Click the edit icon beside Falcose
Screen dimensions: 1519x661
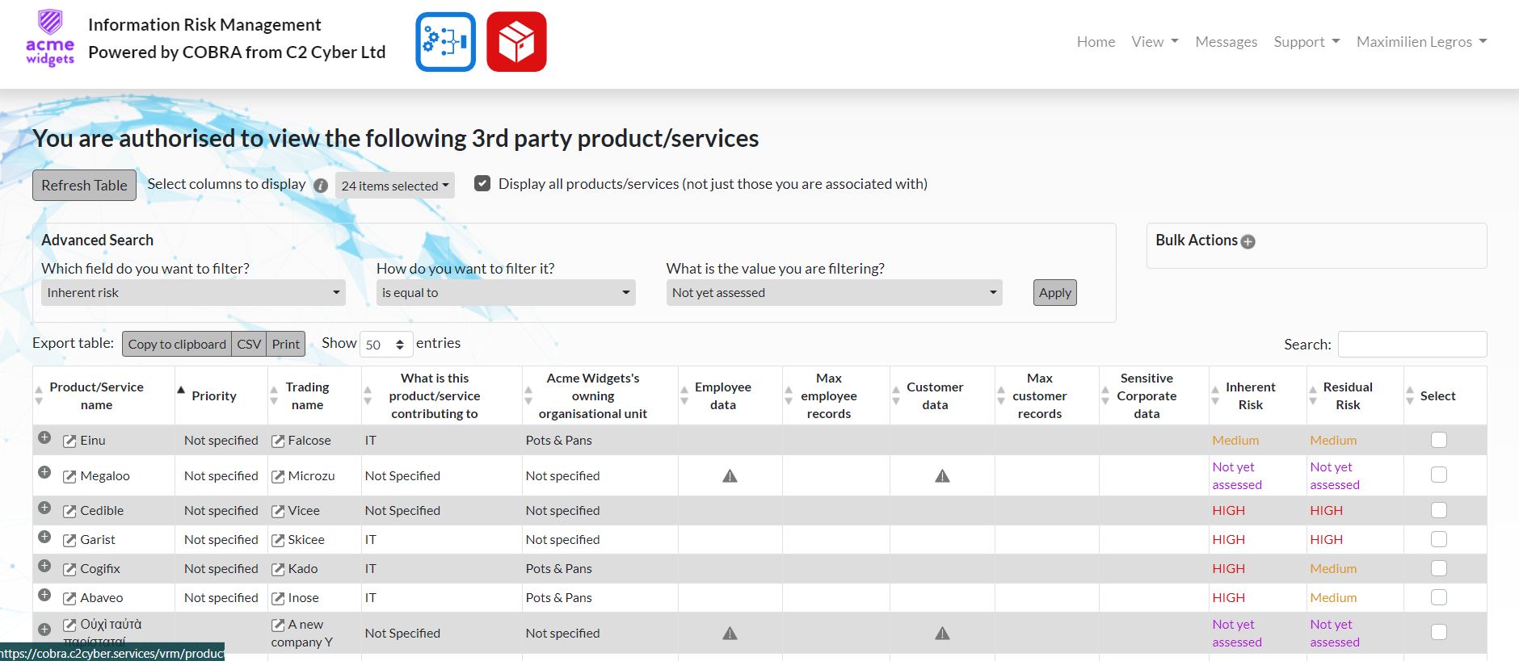click(278, 441)
